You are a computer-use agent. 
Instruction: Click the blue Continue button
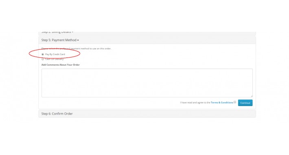pos(245,103)
